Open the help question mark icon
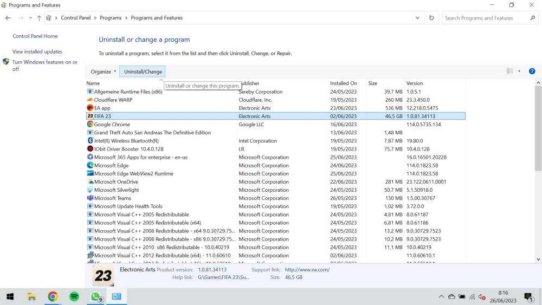This screenshot has height=305, width=542. click(x=532, y=71)
